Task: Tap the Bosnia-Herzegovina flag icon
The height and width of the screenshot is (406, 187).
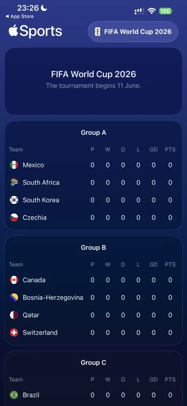Action: point(14,297)
